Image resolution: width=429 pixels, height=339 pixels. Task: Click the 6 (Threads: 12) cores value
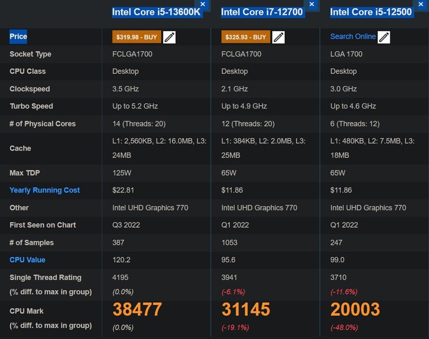click(355, 124)
